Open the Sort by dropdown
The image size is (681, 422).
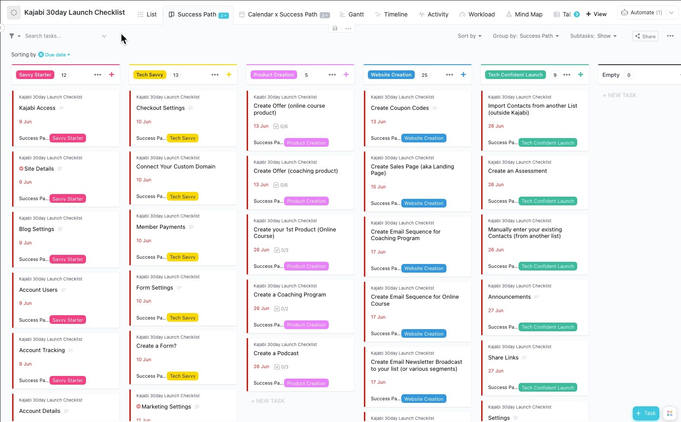(469, 36)
